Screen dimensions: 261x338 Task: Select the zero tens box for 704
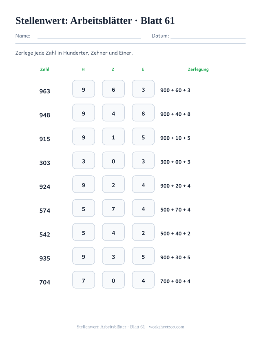point(113,280)
